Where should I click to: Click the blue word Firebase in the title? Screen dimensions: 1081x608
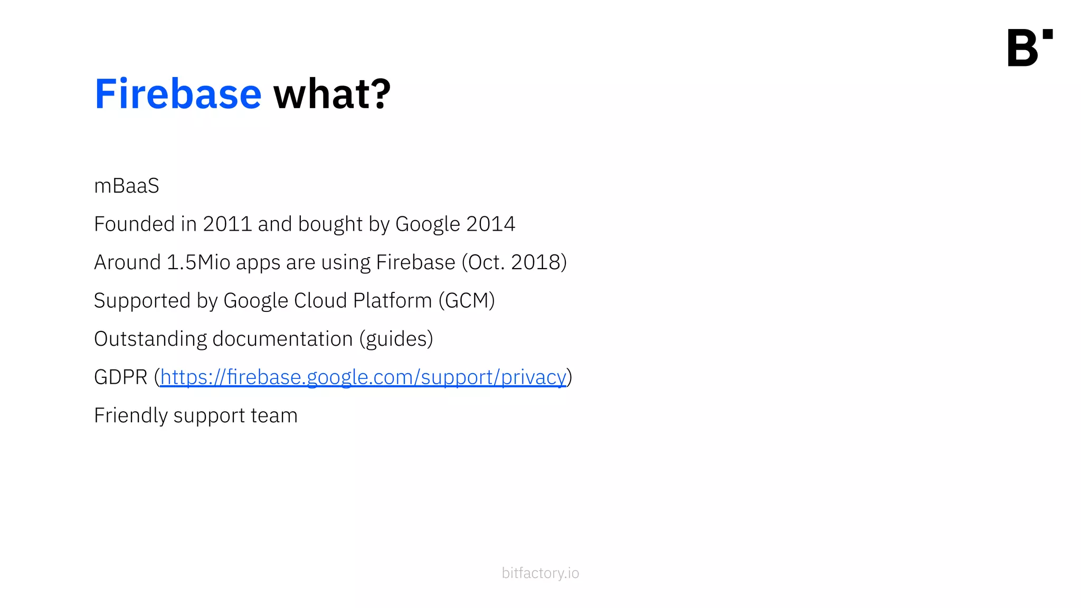pos(178,94)
